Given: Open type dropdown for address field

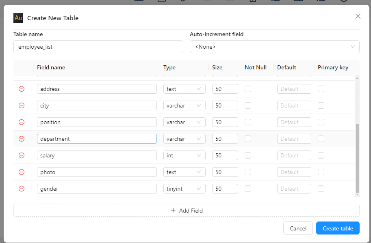Looking at the screenshot, I should click(184, 89).
